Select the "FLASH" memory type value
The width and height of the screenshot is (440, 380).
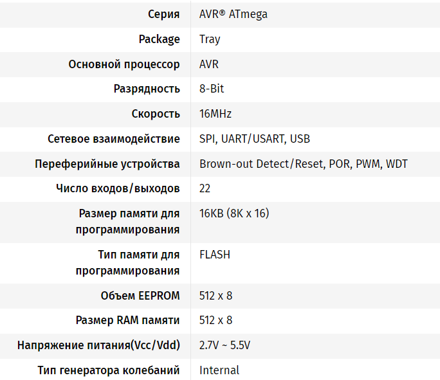[215, 255]
